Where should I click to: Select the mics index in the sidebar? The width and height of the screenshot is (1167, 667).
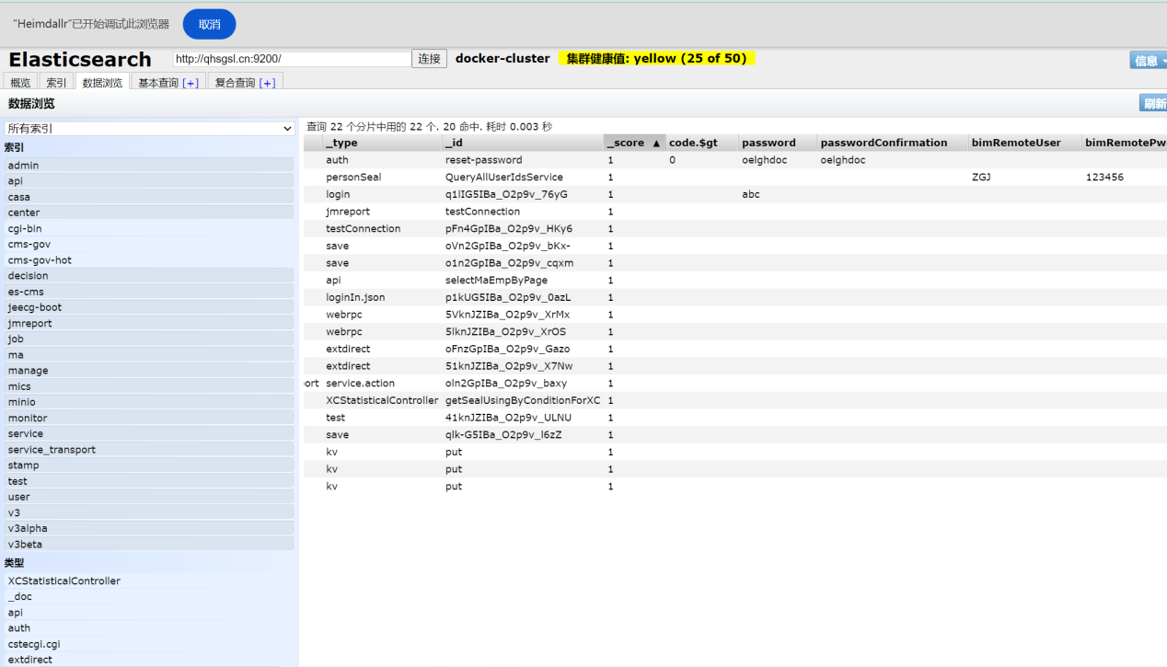(x=149, y=386)
